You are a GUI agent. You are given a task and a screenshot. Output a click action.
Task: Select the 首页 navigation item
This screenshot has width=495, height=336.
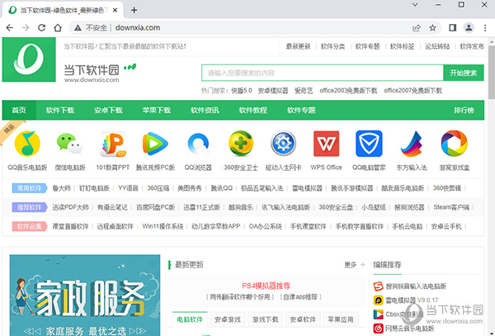[x=19, y=110]
